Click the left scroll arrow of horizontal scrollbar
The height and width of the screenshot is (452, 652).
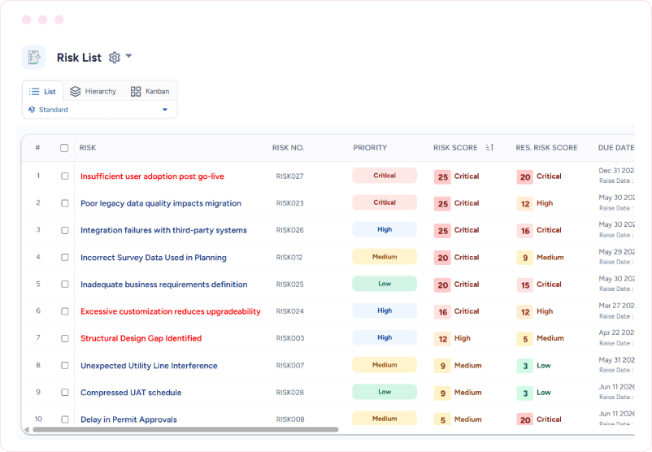click(x=27, y=429)
